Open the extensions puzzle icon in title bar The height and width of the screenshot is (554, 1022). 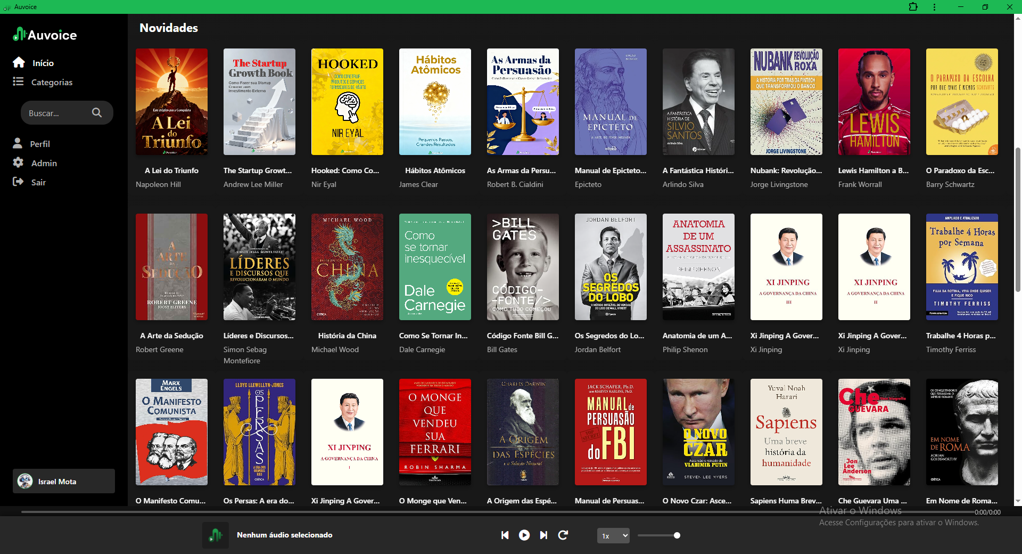913,7
